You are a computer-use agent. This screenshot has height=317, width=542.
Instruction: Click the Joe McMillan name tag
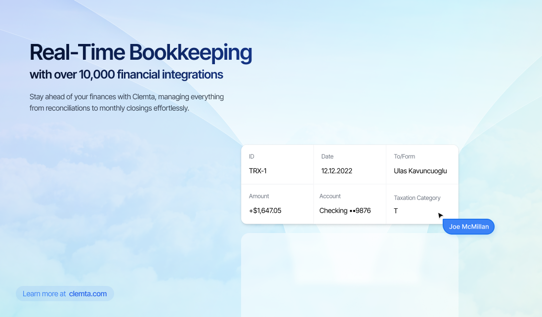[468, 227]
